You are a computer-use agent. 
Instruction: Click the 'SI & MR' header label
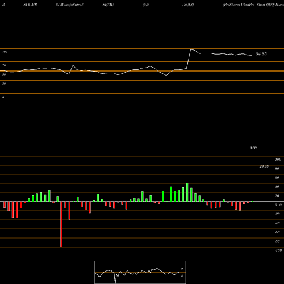(30, 5)
